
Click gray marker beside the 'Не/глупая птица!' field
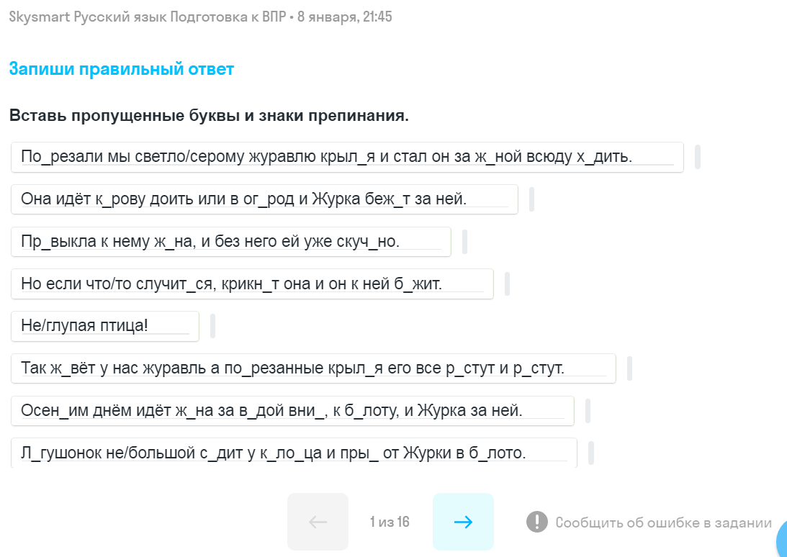click(x=212, y=326)
